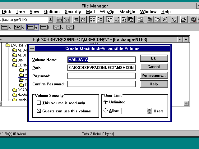The width and height of the screenshot is (199, 149).
Task: Open the Help menu in menu bar
Action: [x=166, y=12]
